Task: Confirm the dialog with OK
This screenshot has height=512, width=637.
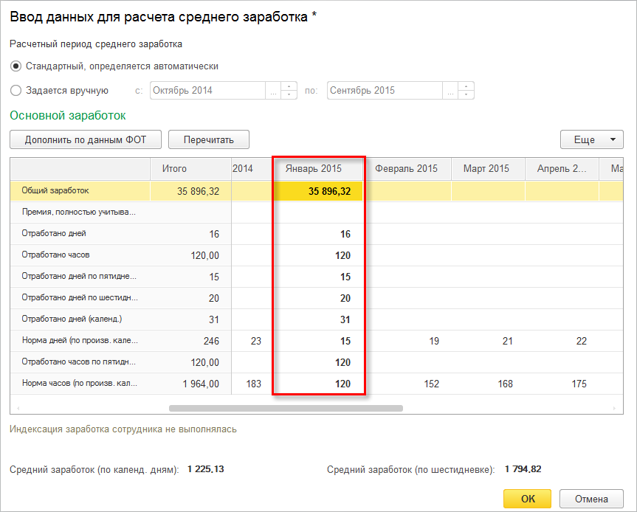Action: point(528,499)
